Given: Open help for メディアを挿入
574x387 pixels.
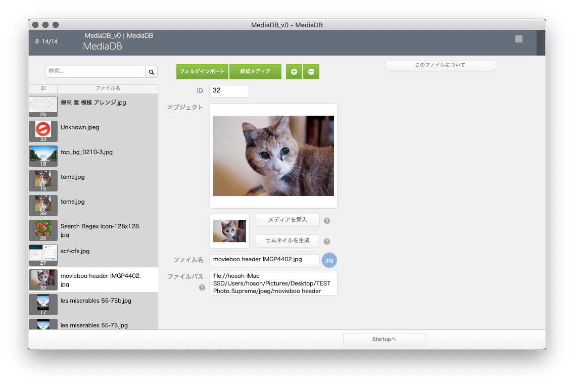Looking at the screenshot, I should point(328,220).
